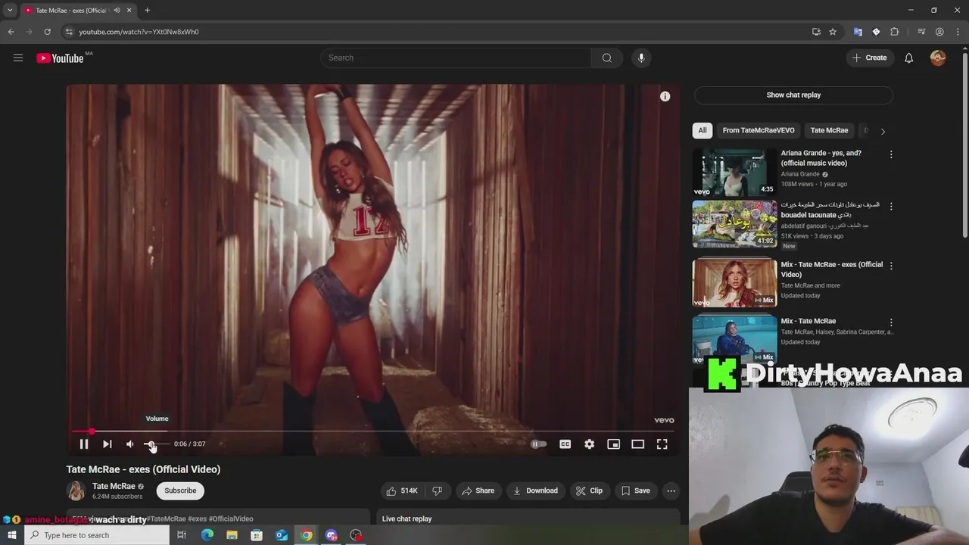This screenshot has height=545, width=969.
Task: Open more actions ellipsis below the video
Action: point(671,490)
